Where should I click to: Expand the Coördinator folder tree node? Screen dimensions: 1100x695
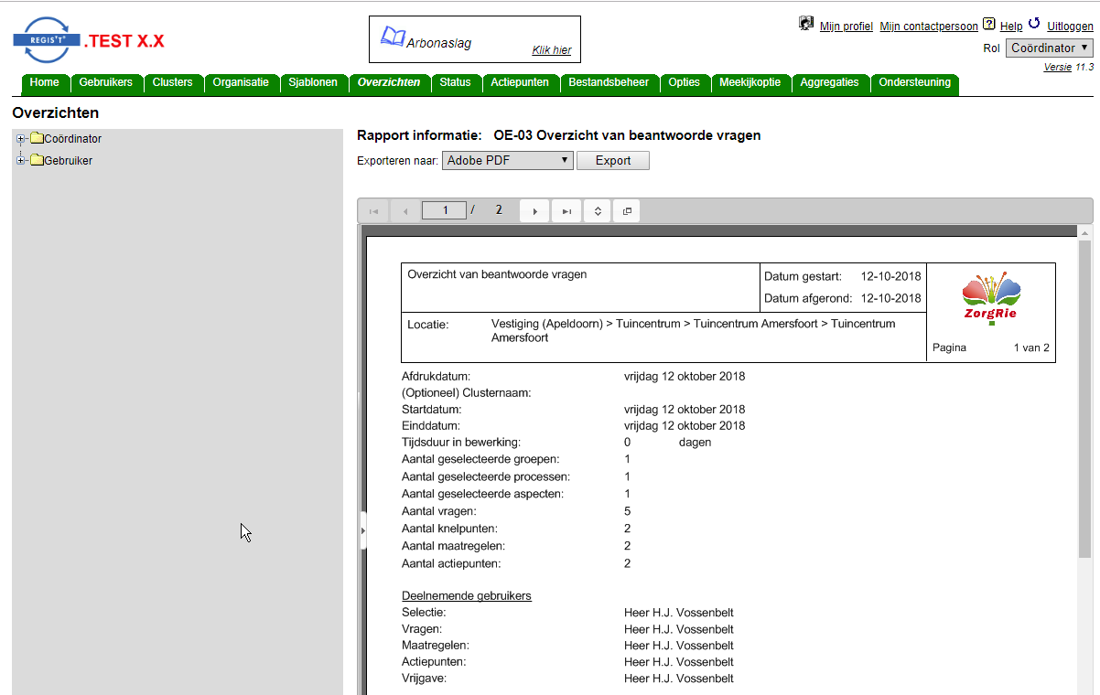(20, 139)
